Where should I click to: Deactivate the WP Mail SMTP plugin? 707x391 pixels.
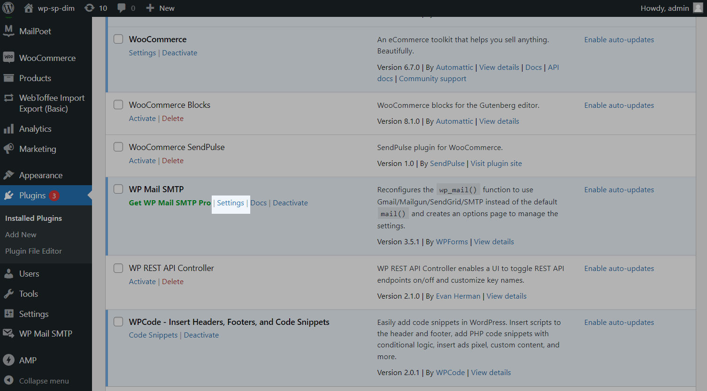[290, 203]
